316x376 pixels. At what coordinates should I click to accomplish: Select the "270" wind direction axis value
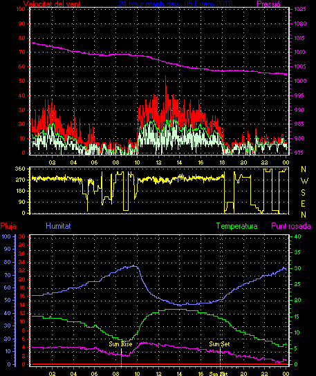(x=20, y=180)
